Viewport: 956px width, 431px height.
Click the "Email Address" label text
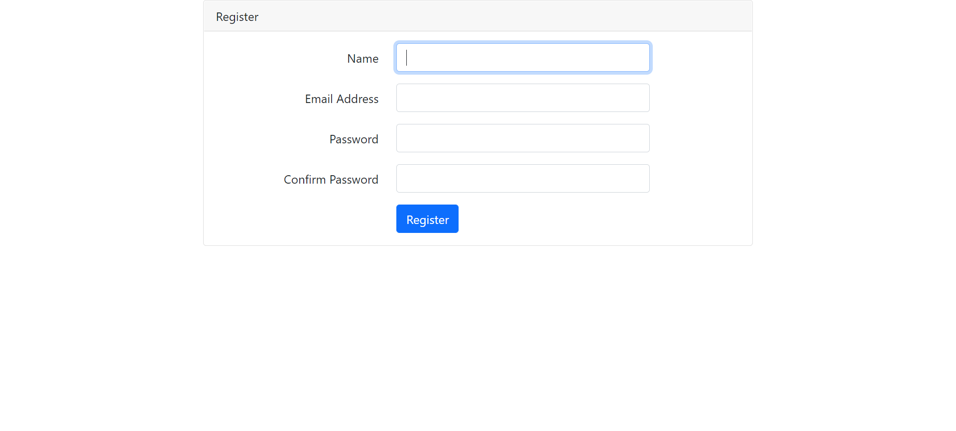pyautogui.click(x=342, y=99)
